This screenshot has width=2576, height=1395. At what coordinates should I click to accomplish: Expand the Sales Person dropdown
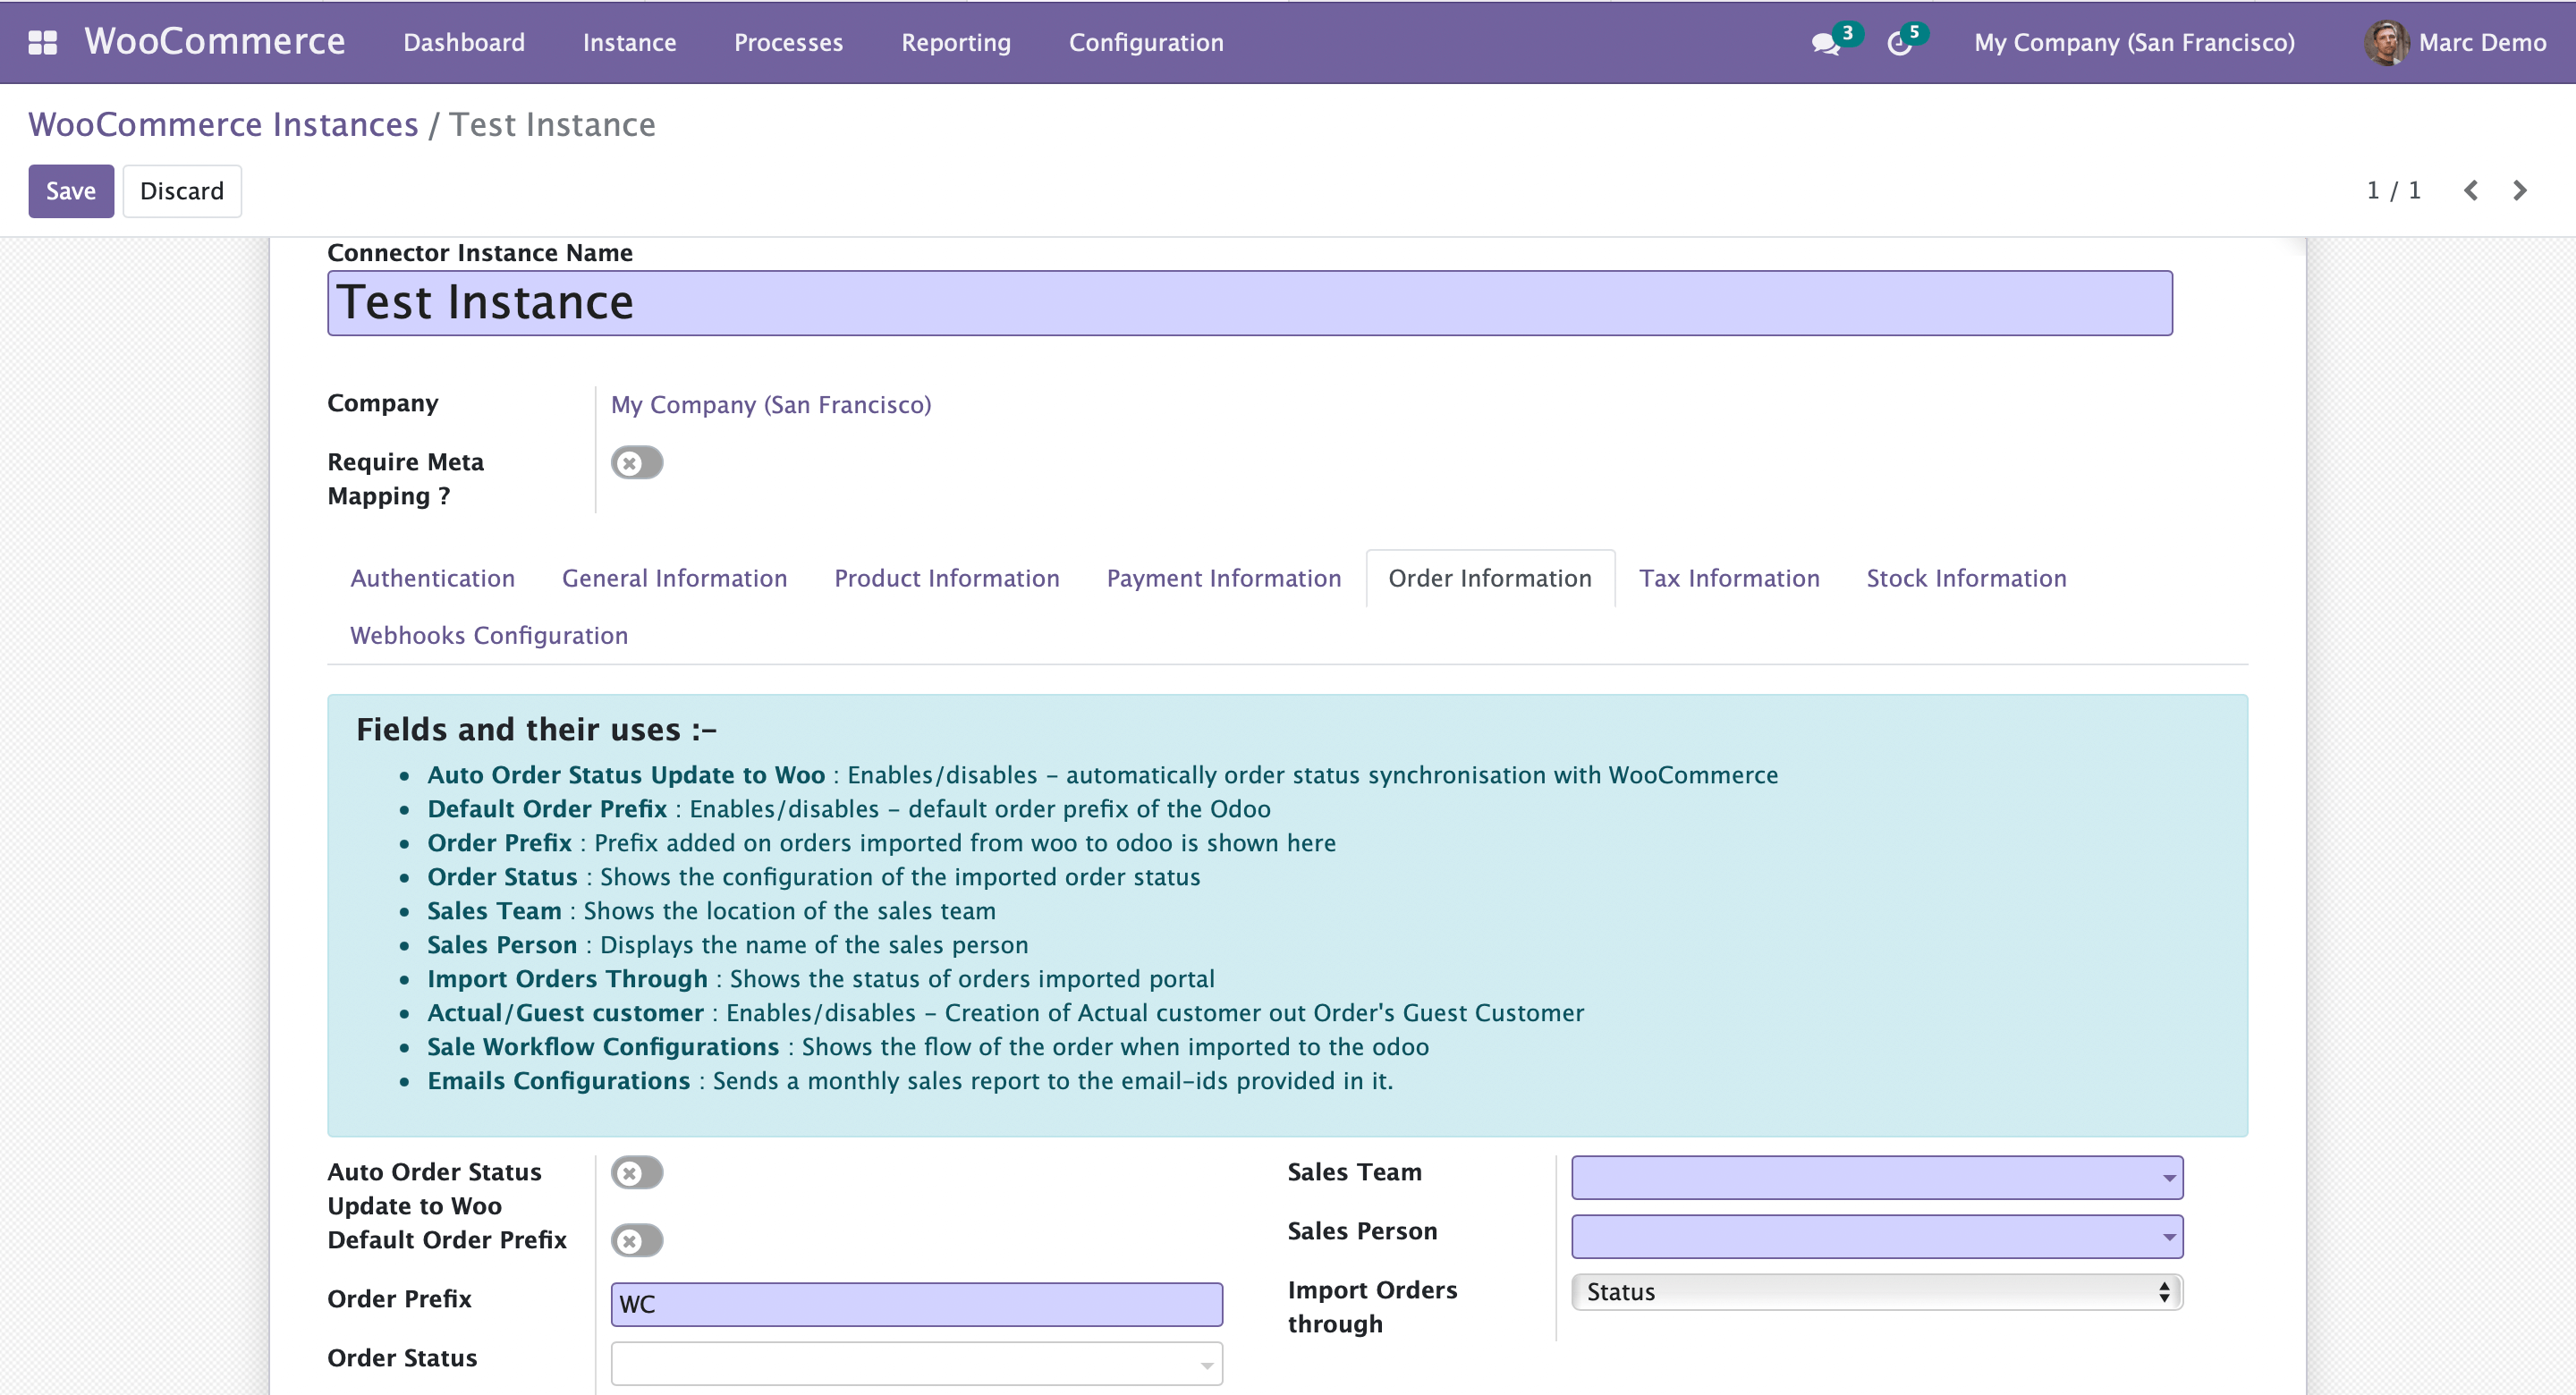click(1876, 1236)
